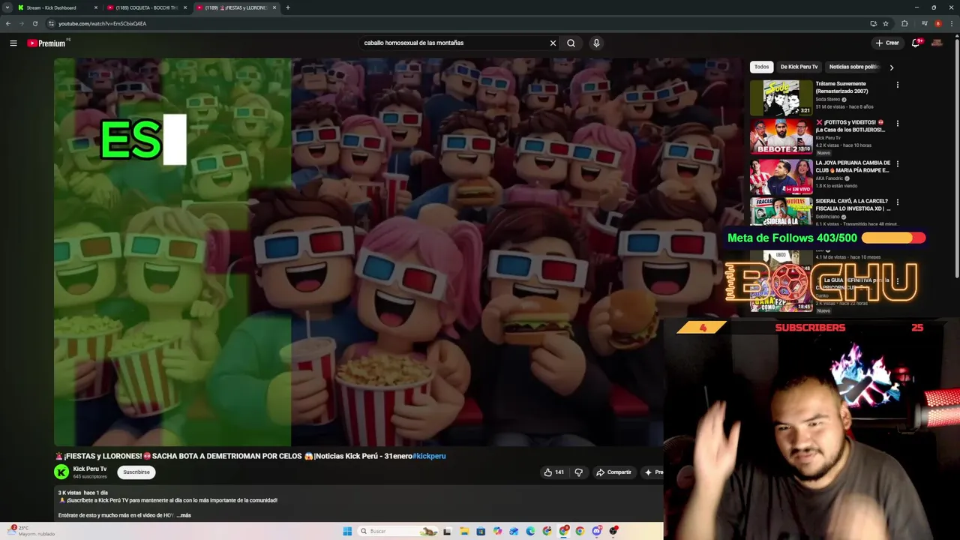Open the Chrome extensions puzzle icon
Screen dimensions: 960x540
tap(904, 23)
